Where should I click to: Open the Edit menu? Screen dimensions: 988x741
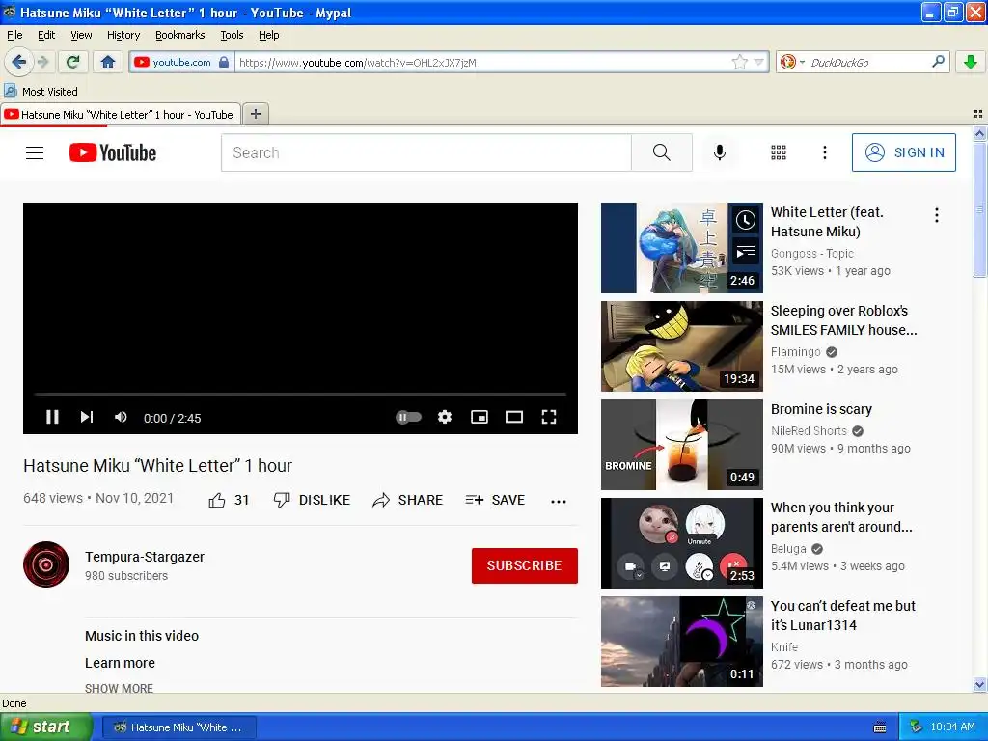[46, 35]
